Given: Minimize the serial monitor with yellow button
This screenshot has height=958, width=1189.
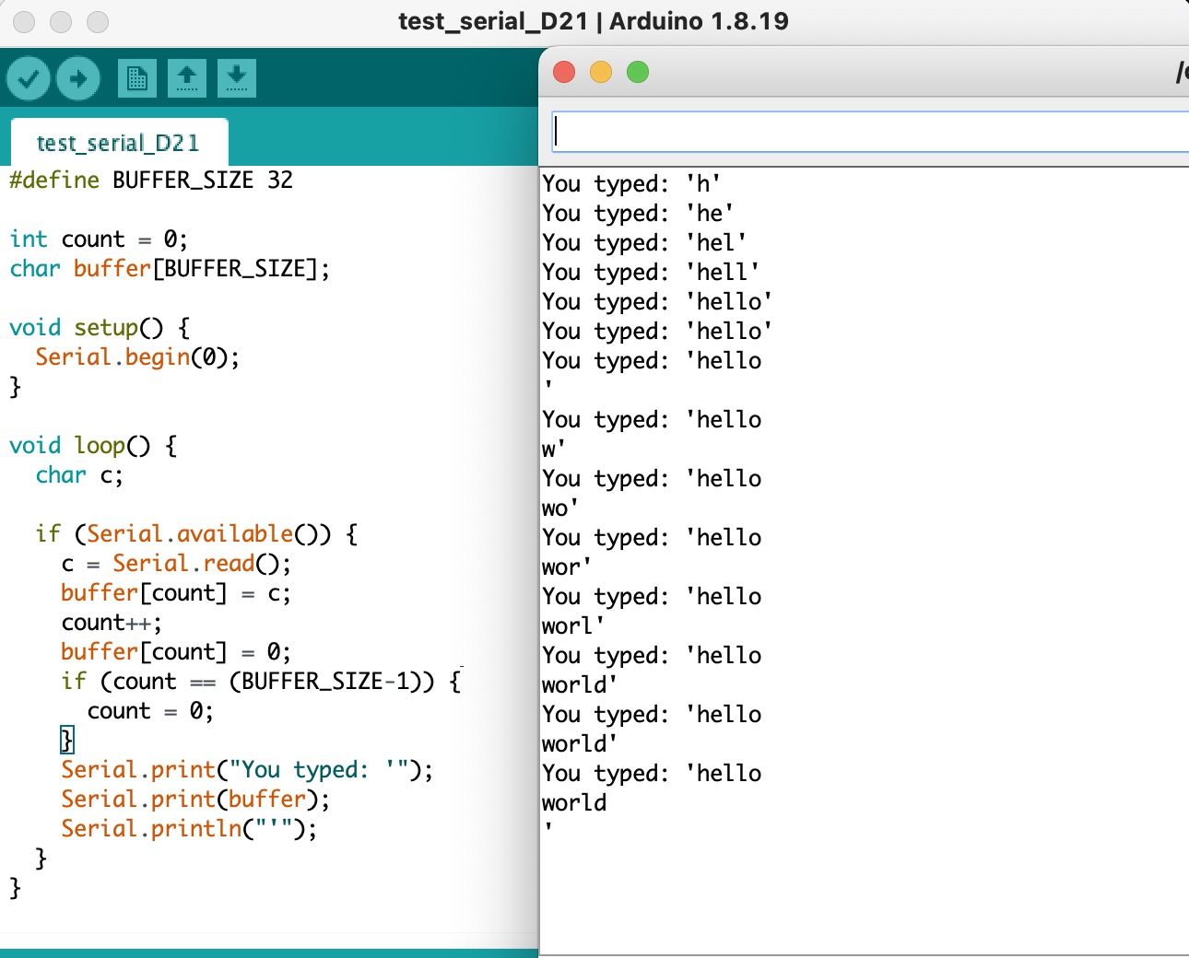Looking at the screenshot, I should tap(601, 72).
